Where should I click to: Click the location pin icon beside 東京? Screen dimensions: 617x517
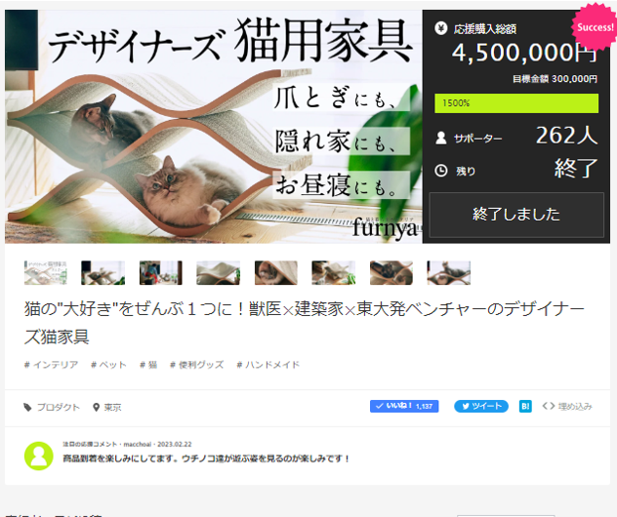point(96,407)
